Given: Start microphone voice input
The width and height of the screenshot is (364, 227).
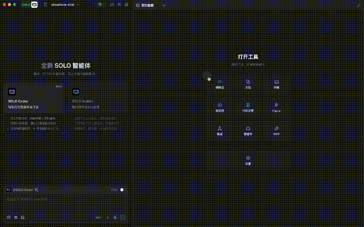Looking at the screenshot, I should point(115,217).
